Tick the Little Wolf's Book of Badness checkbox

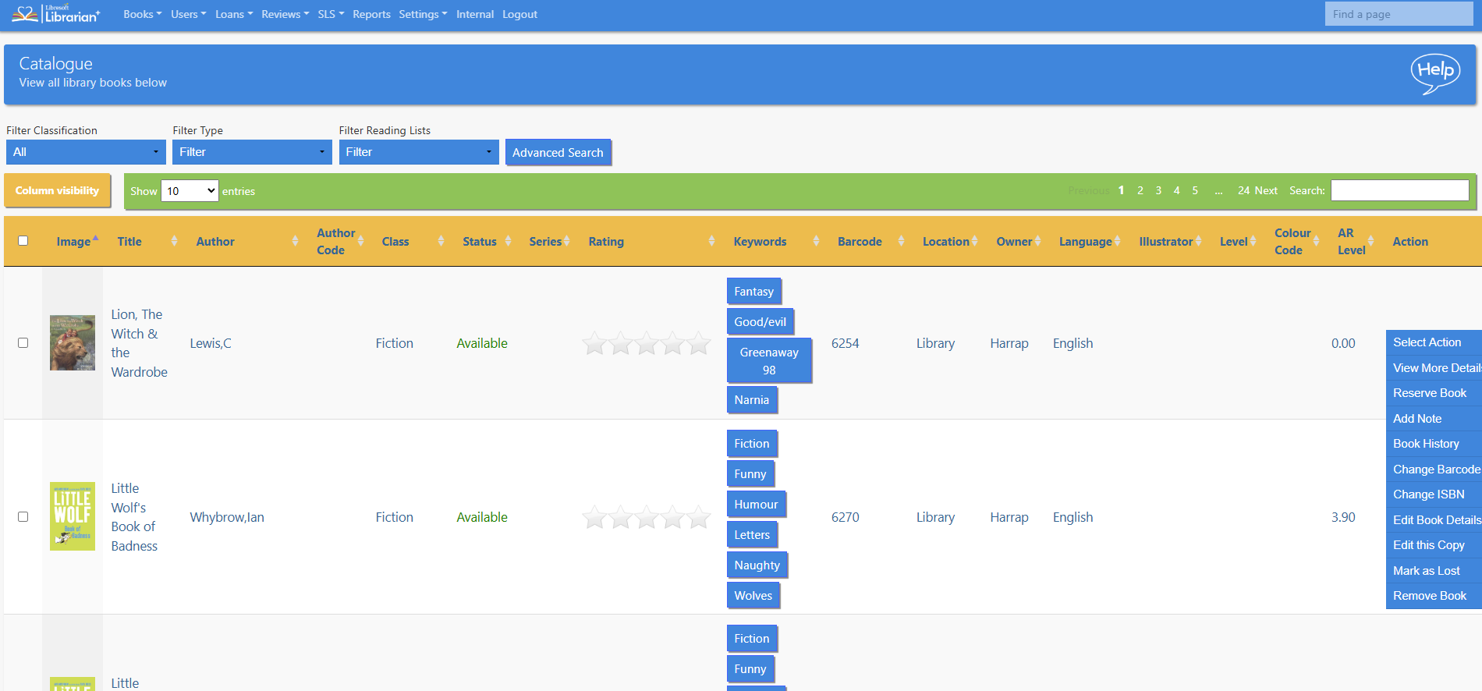pos(23,517)
